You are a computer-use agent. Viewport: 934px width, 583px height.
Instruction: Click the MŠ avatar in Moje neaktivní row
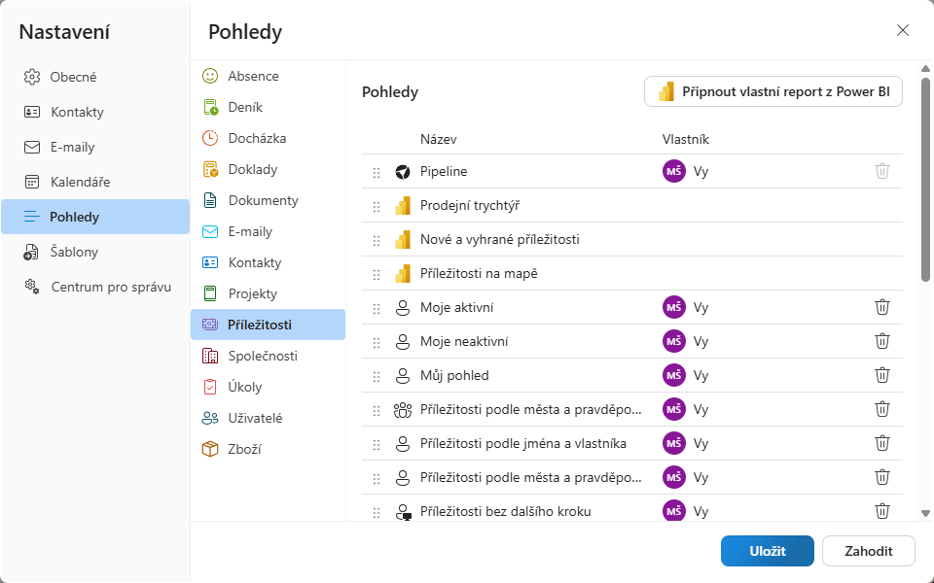[x=673, y=341]
